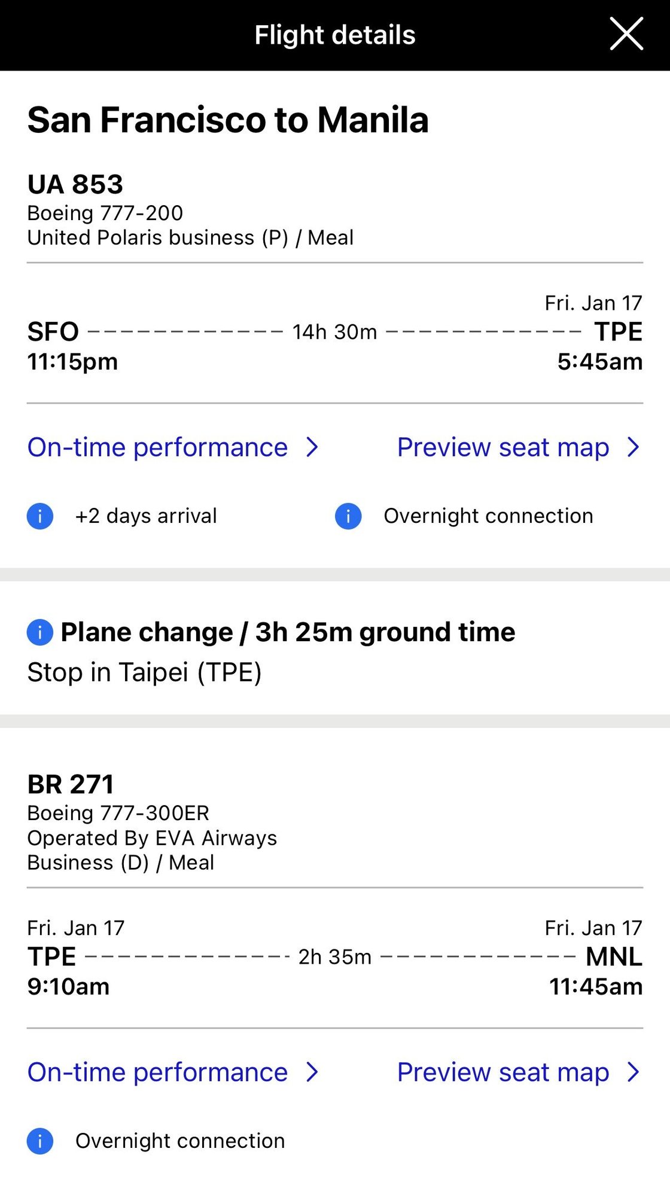
Task: Tap the UA 853 flight number
Action: coord(75,184)
